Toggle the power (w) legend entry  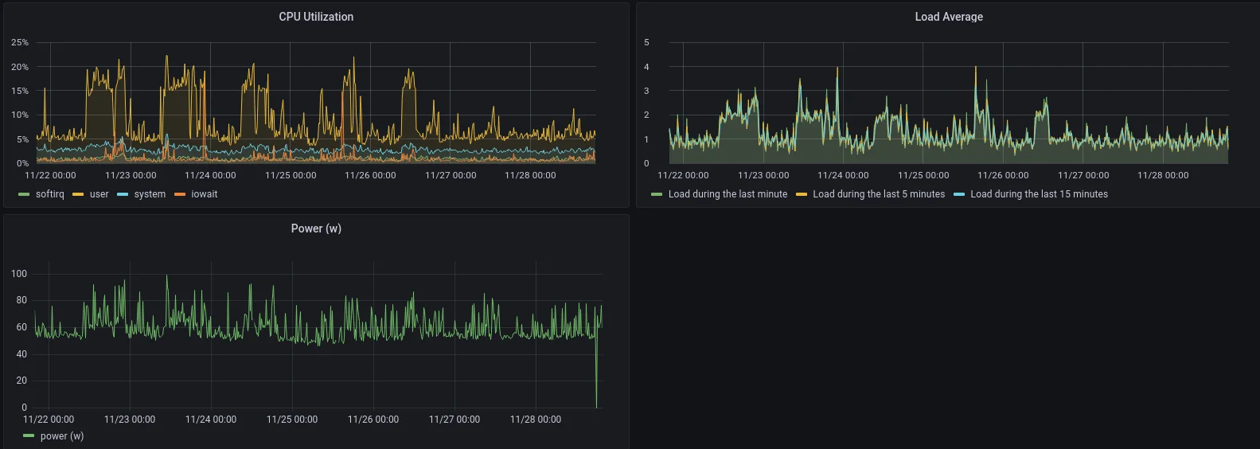click(x=62, y=436)
